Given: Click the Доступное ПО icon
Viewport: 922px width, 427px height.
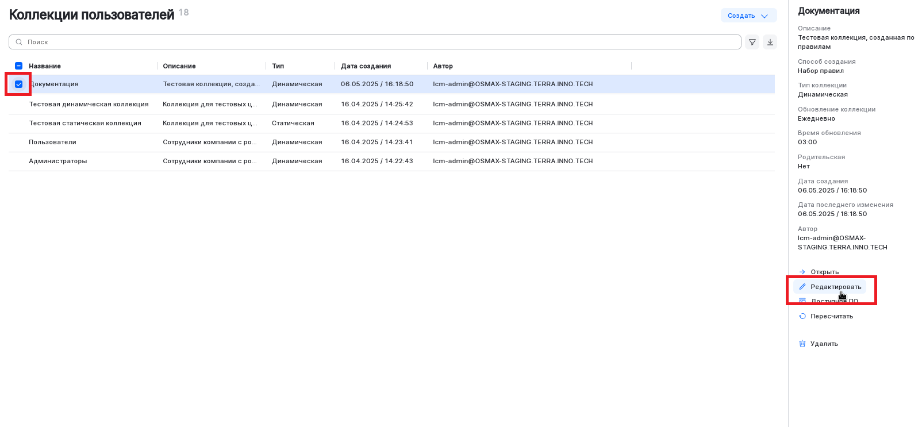Looking at the screenshot, I should [802, 301].
